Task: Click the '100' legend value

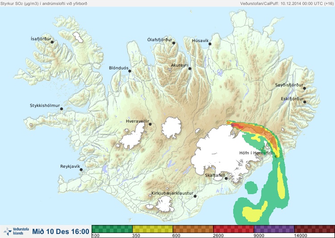Action: (x=96, y=236)
